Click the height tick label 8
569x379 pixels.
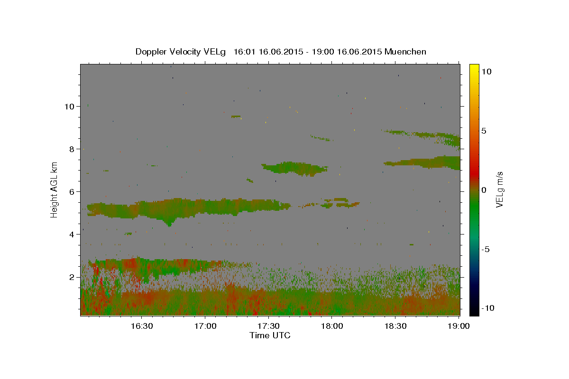click(72, 149)
